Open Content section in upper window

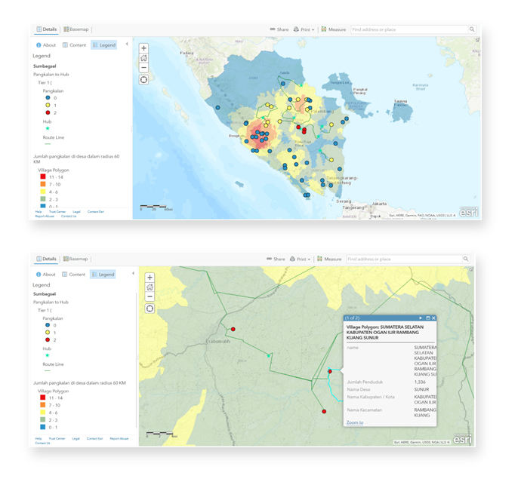click(x=74, y=45)
